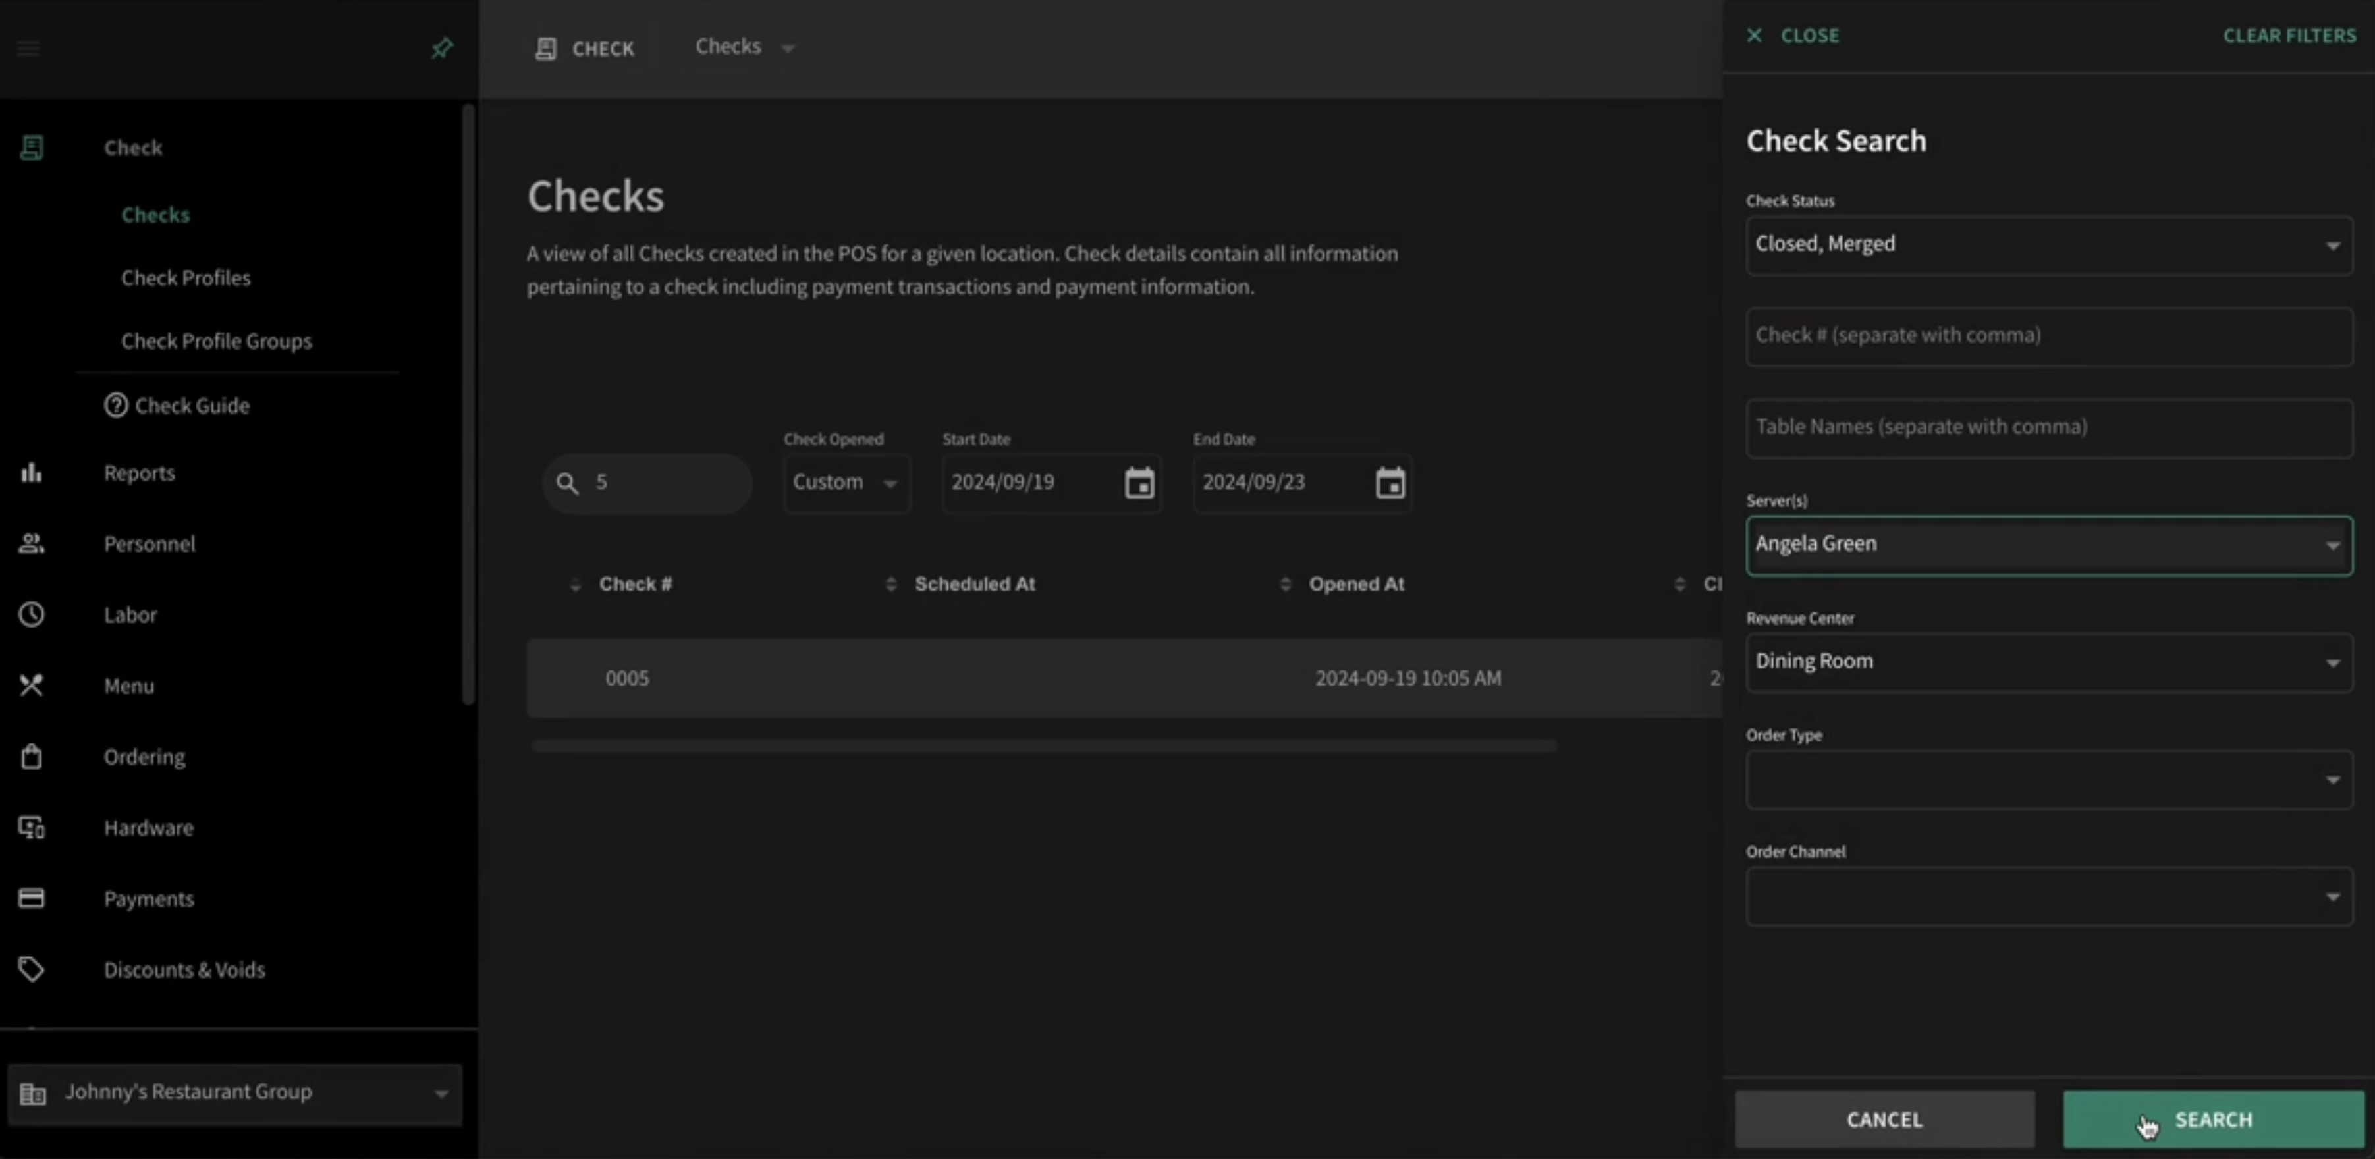Click the Labor clock icon

pos(32,615)
